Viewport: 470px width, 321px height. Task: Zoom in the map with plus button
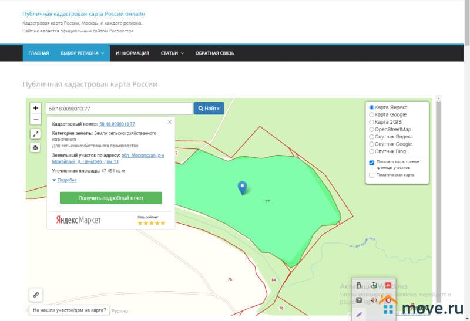(35, 108)
